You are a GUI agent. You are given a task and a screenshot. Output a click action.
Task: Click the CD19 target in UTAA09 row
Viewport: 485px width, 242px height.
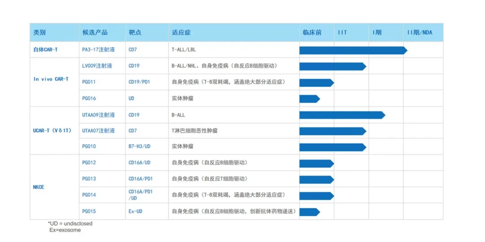(x=134, y=115)
